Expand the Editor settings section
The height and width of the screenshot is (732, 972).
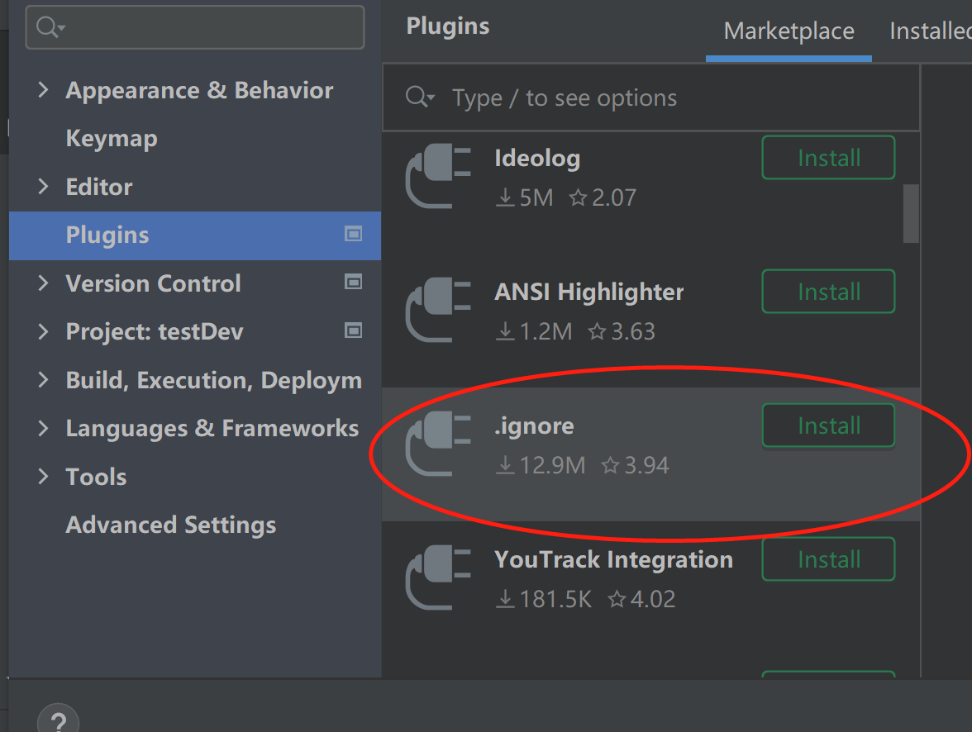coord(44,187)
